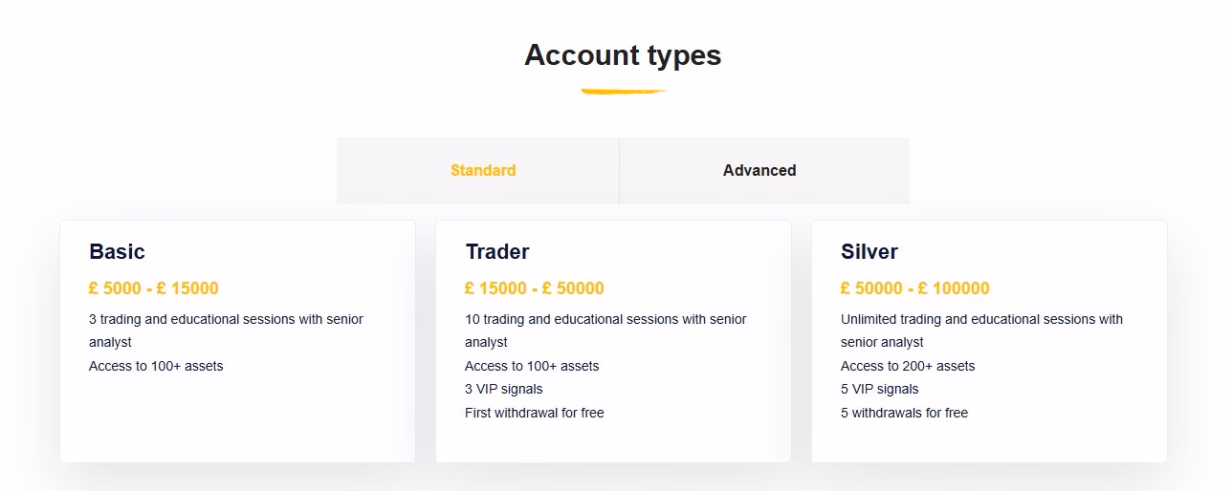Click Trader card's Access to 100+ assets

[532, 366]
